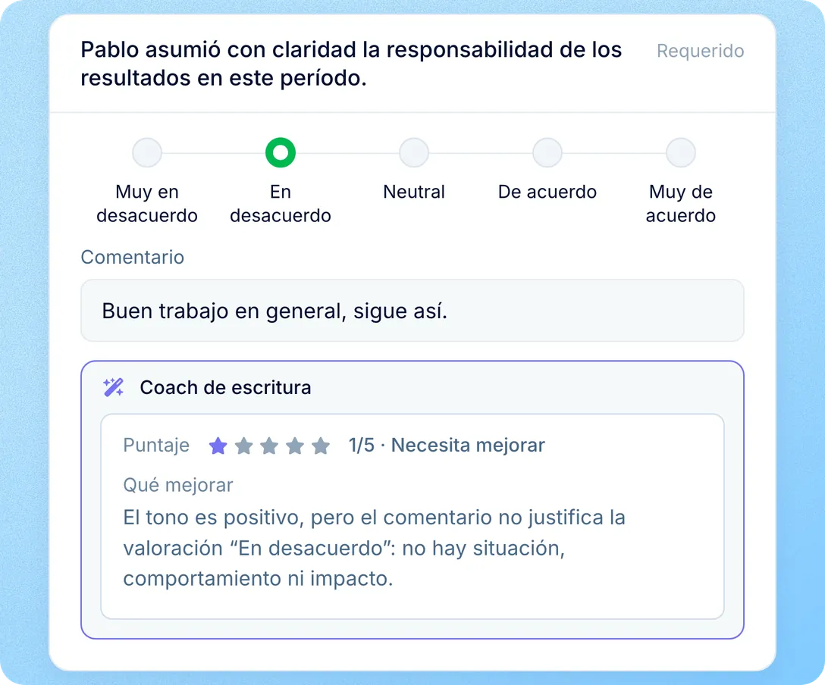Click the first purple filled star
This screenshot has height=685, width=825.
(x=218, y=446)
